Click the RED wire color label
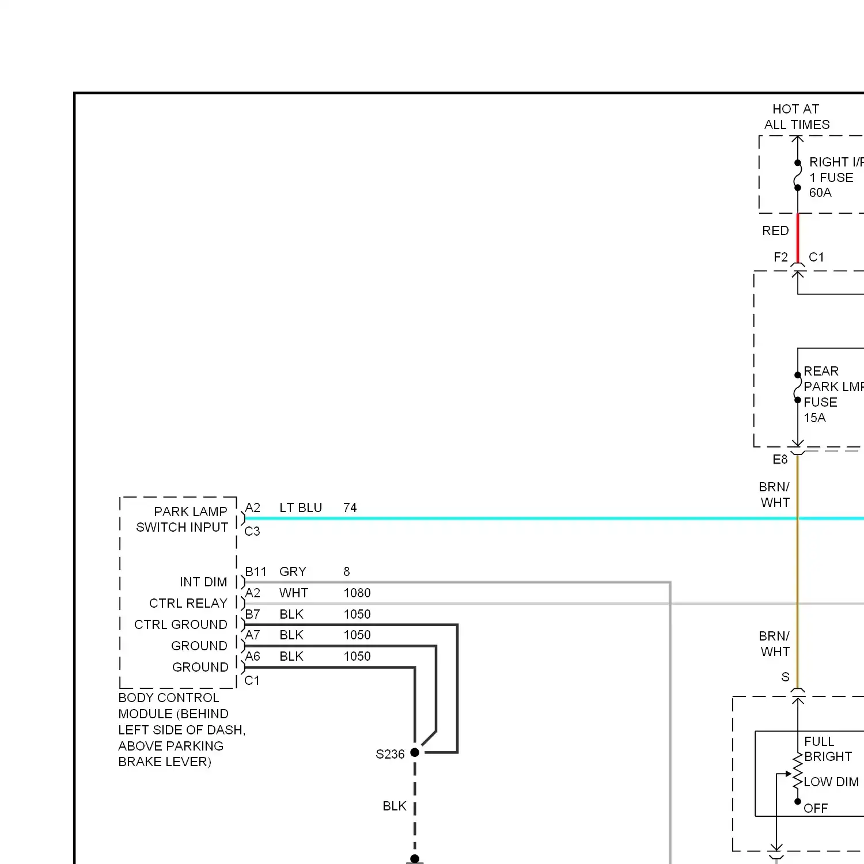864x864 pixels. 775,231
